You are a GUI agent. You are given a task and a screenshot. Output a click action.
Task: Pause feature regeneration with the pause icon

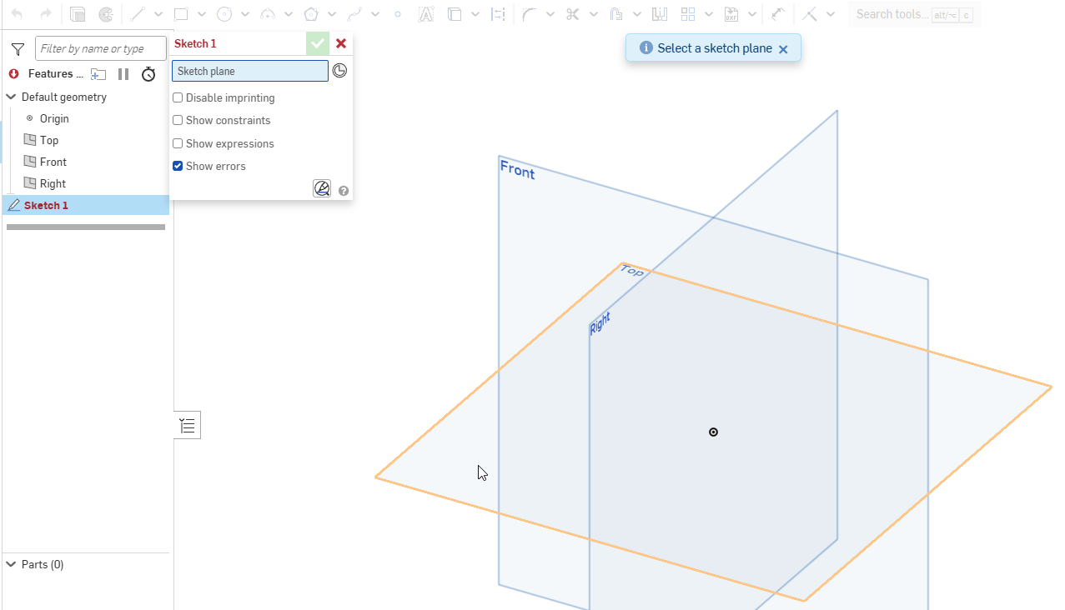coord(123,74)
